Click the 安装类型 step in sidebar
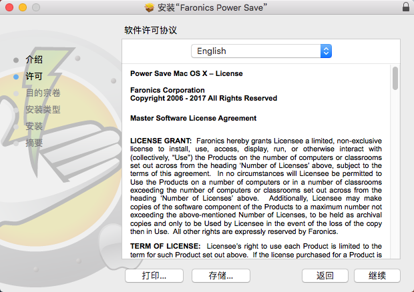This screenshot has width=414, height=292. pos(43,109)
